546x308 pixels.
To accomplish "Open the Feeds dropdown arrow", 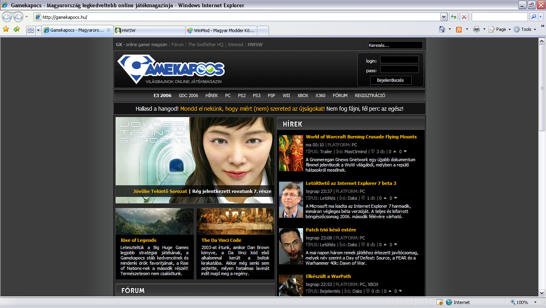I will pos(467,29).
